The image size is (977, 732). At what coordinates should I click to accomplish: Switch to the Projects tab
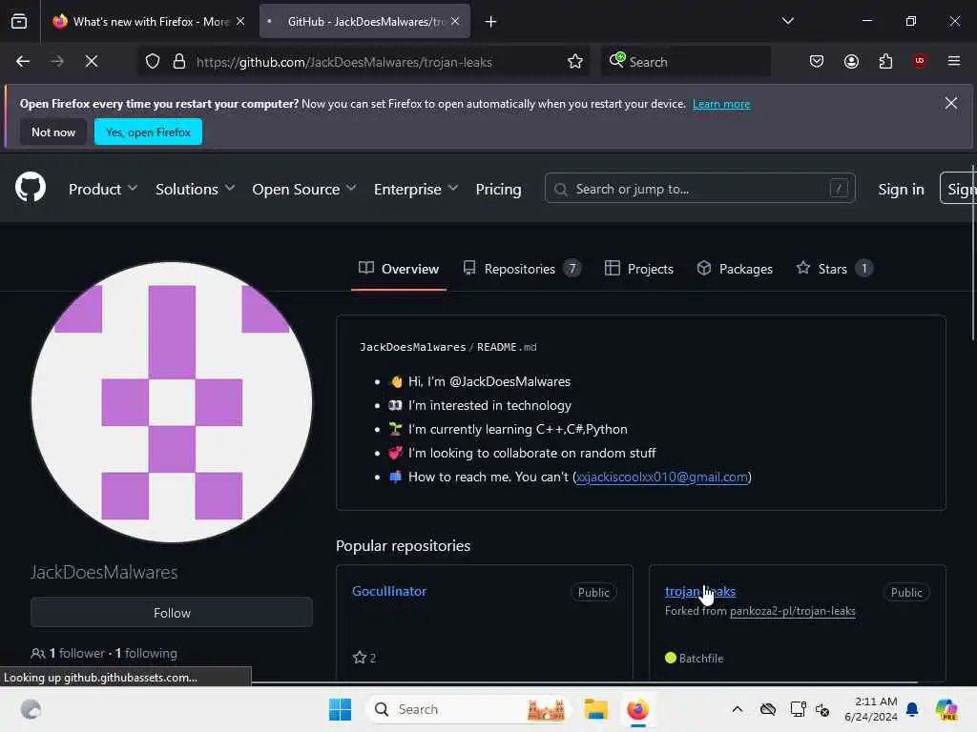click(639, 269)
